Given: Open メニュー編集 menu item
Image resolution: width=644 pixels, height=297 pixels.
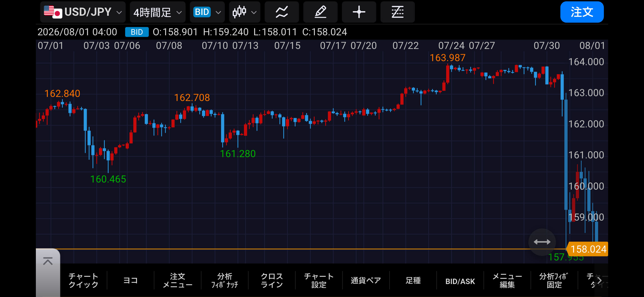Looking at the screenshot, I should (507, 280).
